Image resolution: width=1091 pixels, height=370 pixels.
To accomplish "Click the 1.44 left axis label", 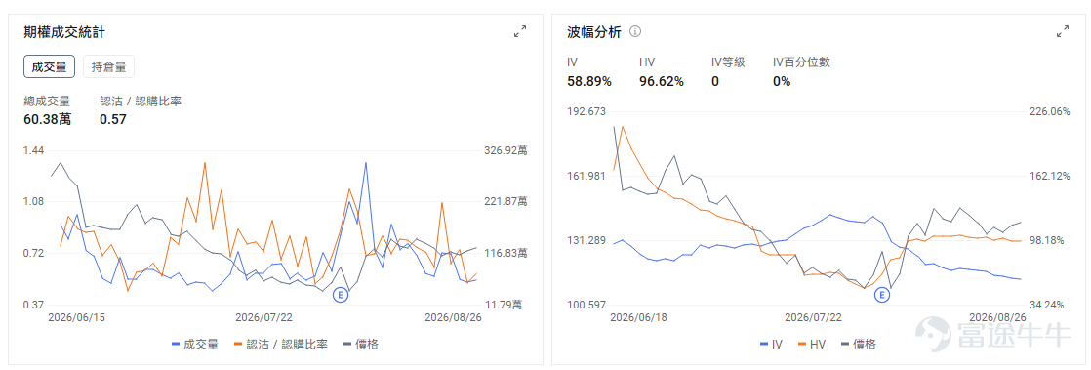I will [x=34, y=151].
